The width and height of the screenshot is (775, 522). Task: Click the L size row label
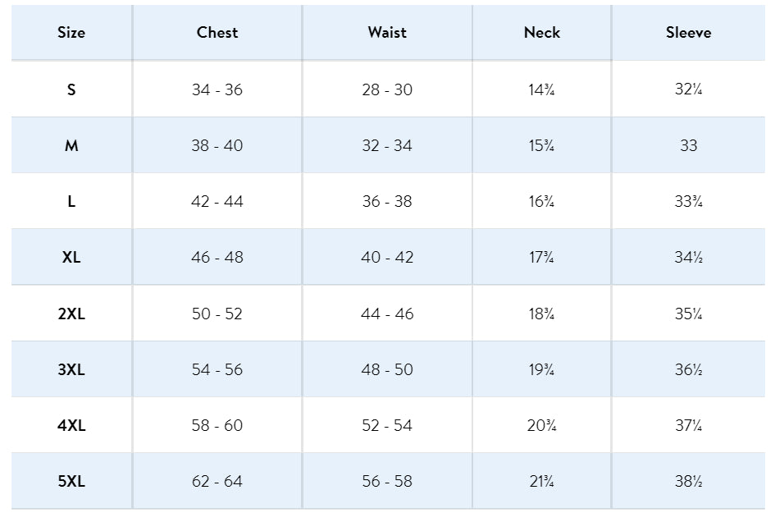point(71,201)
